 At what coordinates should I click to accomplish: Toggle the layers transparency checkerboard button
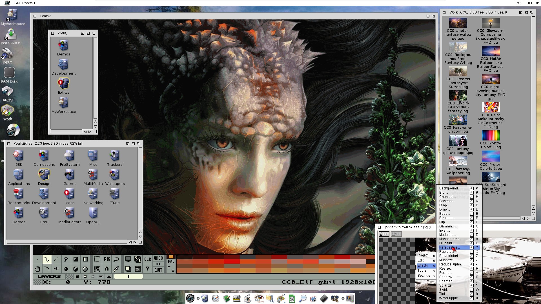point(69,276)
